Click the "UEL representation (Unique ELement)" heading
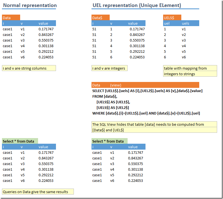This screenshot has width=223, height=199. 136,5
